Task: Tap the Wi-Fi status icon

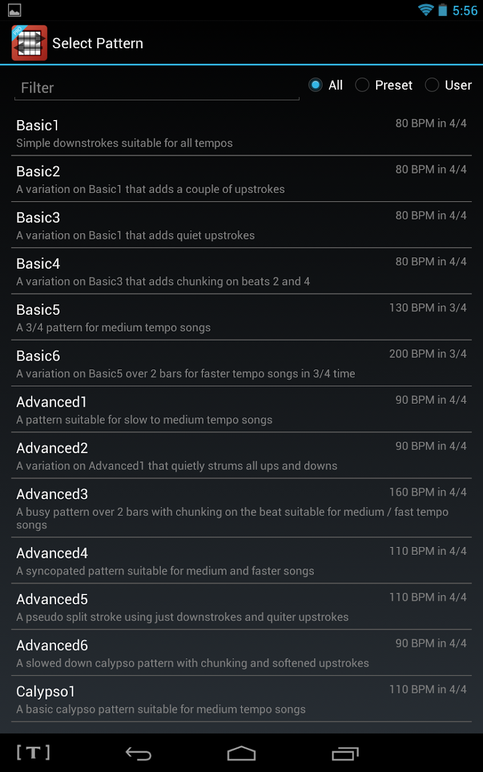Action: (x=425, y=10)
